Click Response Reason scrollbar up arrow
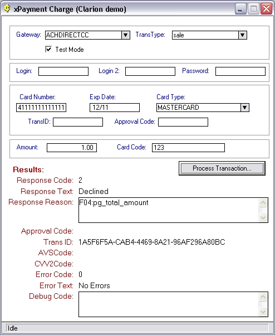Image resolution: width=275 pixels, height=335 pixels. coord(263,202)
